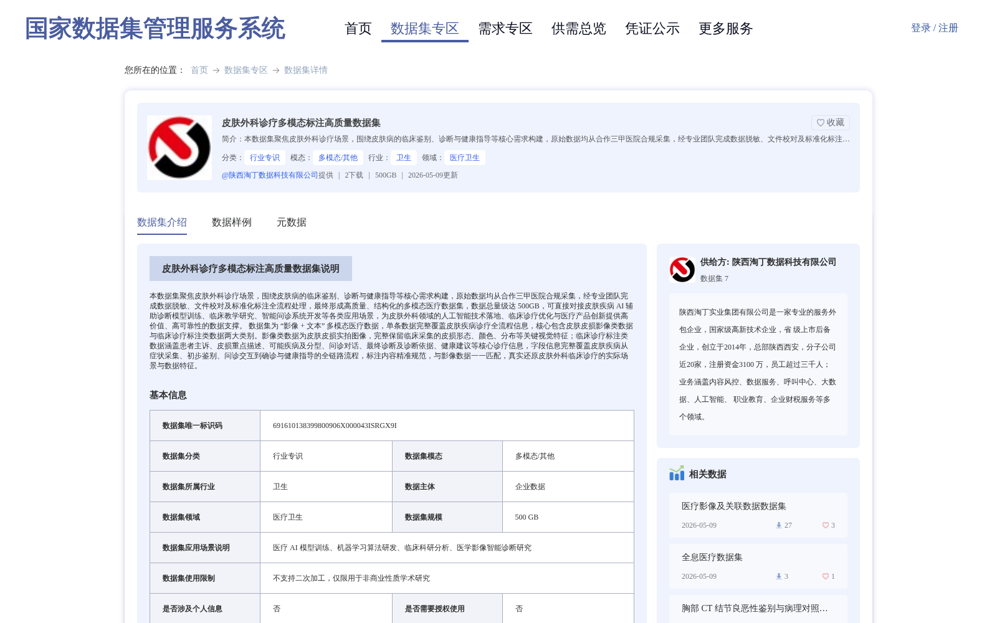This screenshot has height=623, width=997.
Task: Click 数据集详情 breadcrumb text
Action: [x=306, y=70]
